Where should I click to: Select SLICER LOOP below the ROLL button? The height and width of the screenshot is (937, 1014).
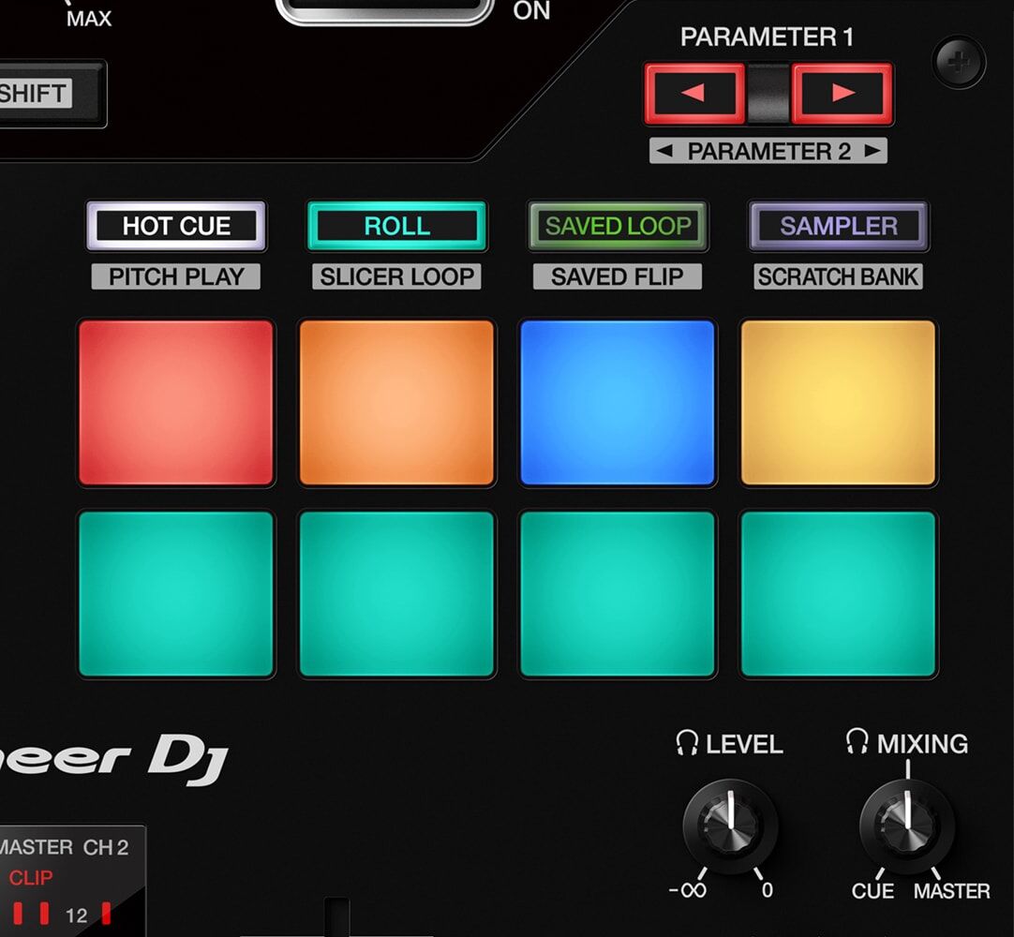pyautogui.click(x=395, y=276)
